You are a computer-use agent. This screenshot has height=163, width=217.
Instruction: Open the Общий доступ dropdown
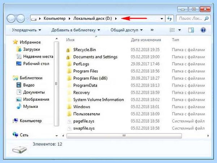coord(127,30)
